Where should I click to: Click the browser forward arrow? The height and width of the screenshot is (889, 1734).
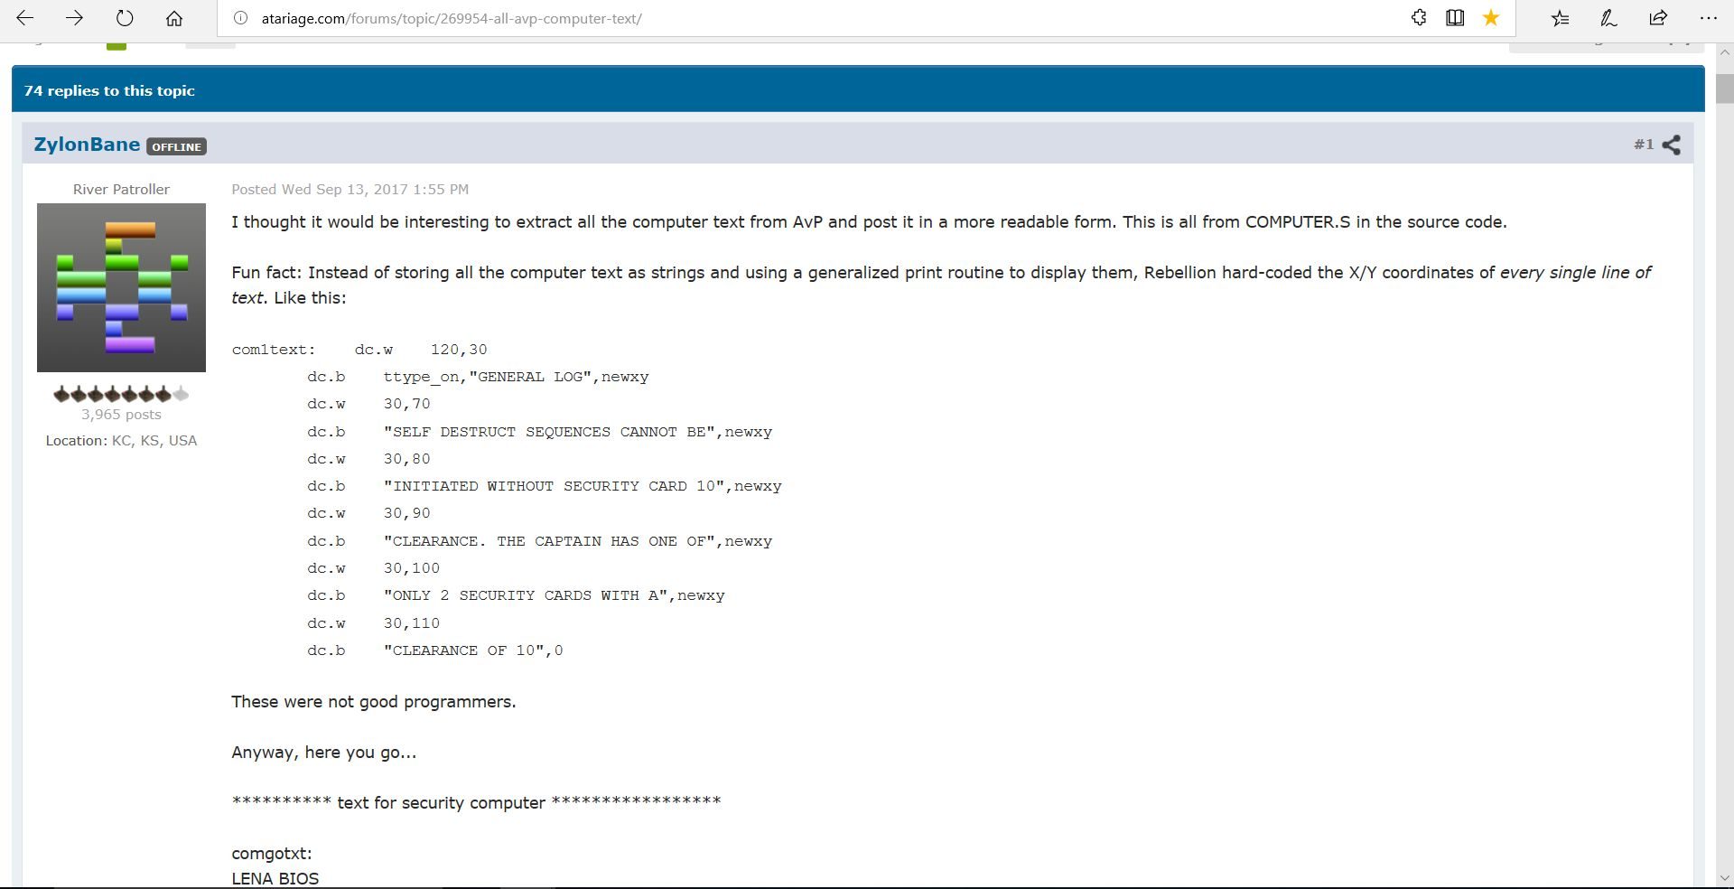(75, 18)
